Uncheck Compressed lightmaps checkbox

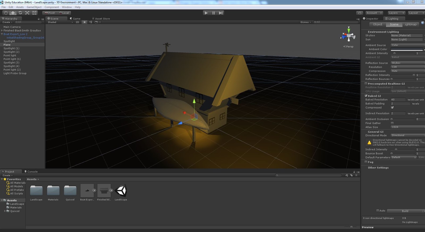pyautogui.click(x=392, y=108)
